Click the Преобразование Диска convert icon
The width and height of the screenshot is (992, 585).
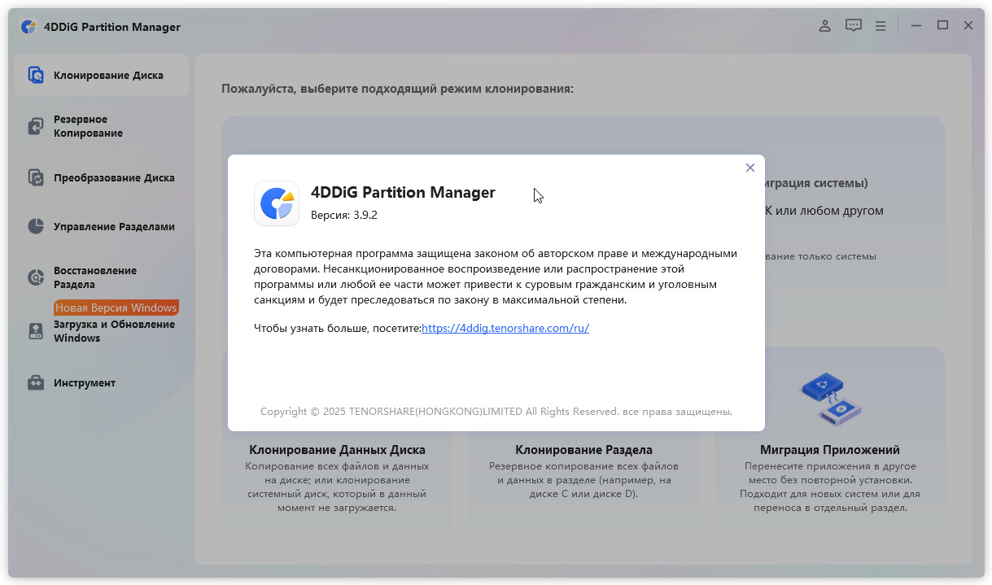[36, 177]
